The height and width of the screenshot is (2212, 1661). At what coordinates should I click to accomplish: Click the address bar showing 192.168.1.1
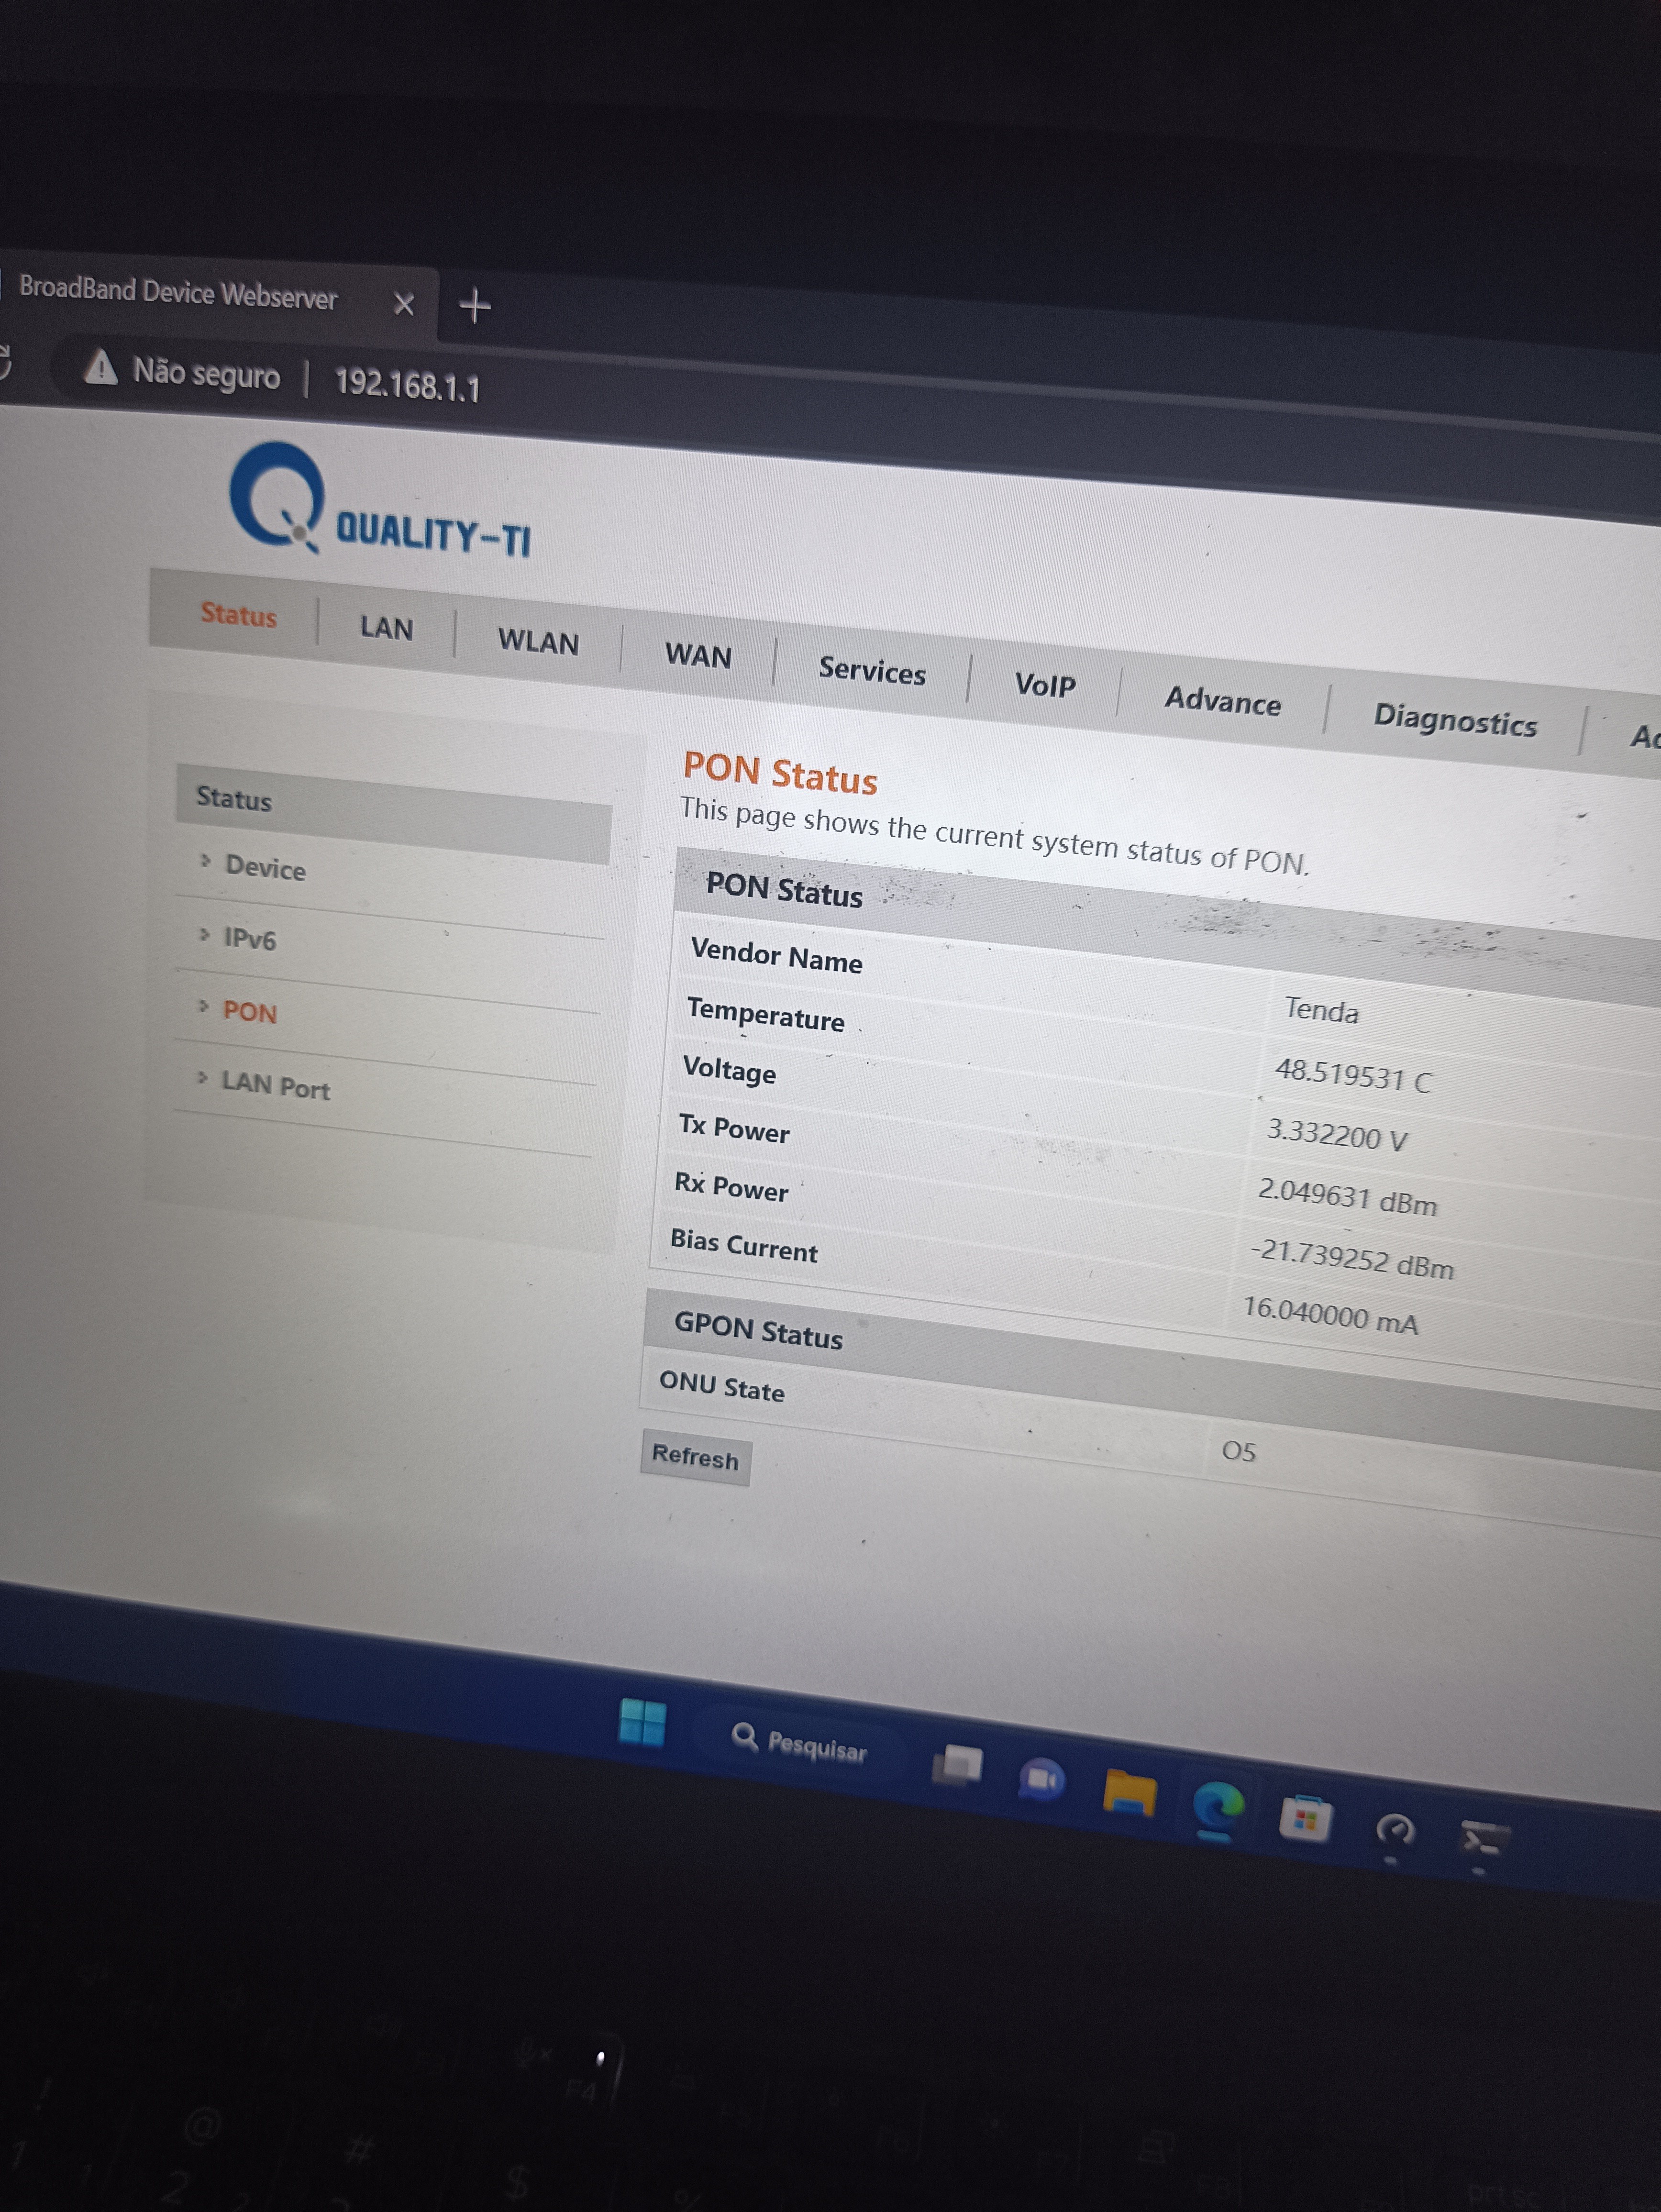pyautogui.click(x=407, y=385)
